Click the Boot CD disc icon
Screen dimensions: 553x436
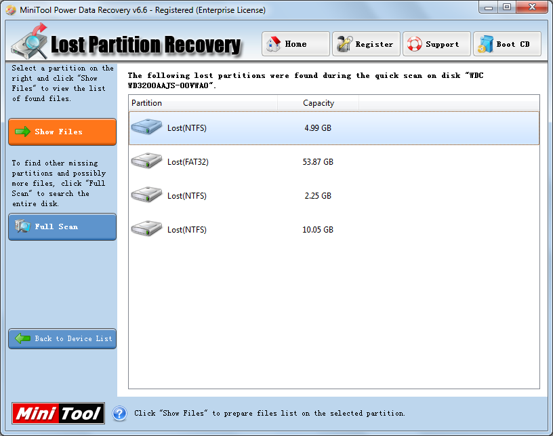tap(486, 44)
